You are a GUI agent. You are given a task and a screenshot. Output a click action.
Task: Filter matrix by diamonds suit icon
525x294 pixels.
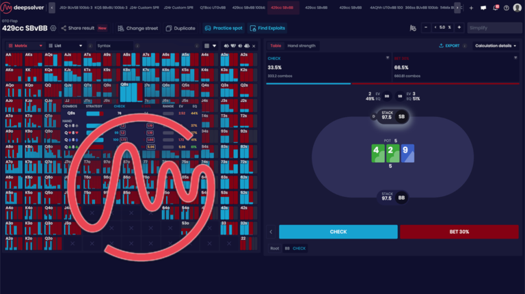click(x=240, y=46)
